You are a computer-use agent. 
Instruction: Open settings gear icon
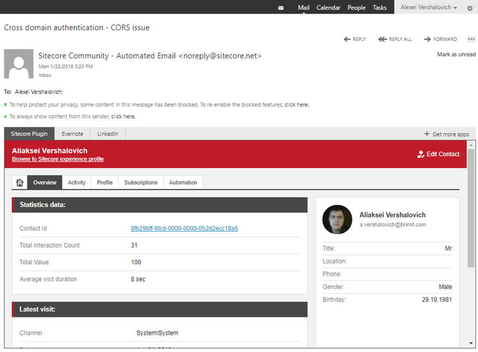coord(470,8)
